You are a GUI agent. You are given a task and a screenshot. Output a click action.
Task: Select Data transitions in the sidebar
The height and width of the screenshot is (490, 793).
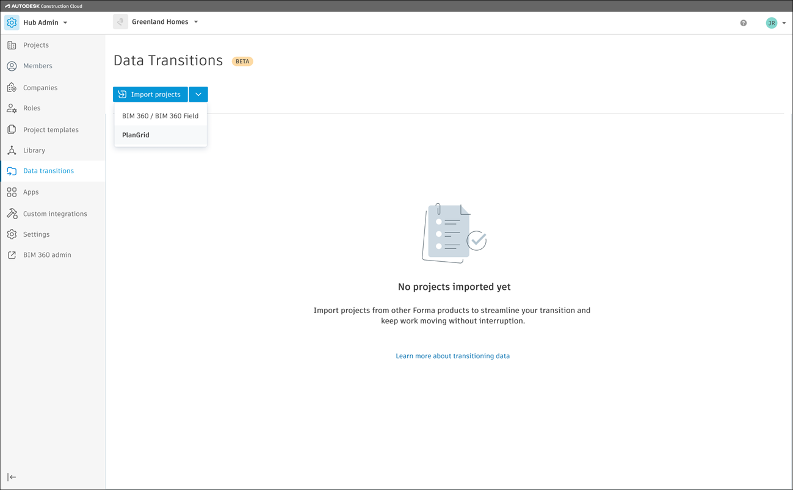click(53, 171)
